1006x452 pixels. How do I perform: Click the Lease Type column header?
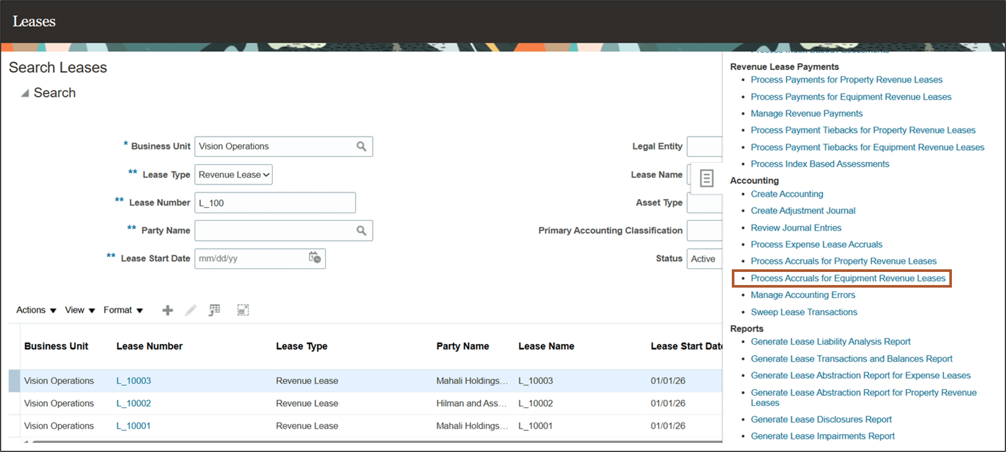pyautogui.click(x=301, y=346)
